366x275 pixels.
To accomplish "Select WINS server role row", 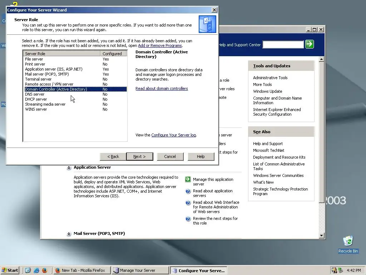I will (x=76, y=109).
